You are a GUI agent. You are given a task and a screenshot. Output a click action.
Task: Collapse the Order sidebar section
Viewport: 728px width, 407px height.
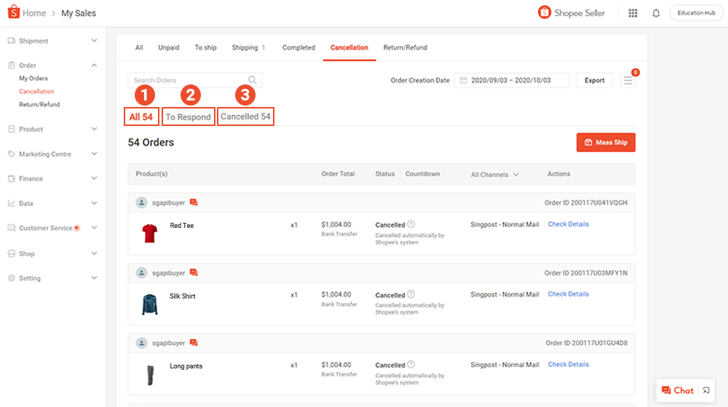tap(94, 66)
